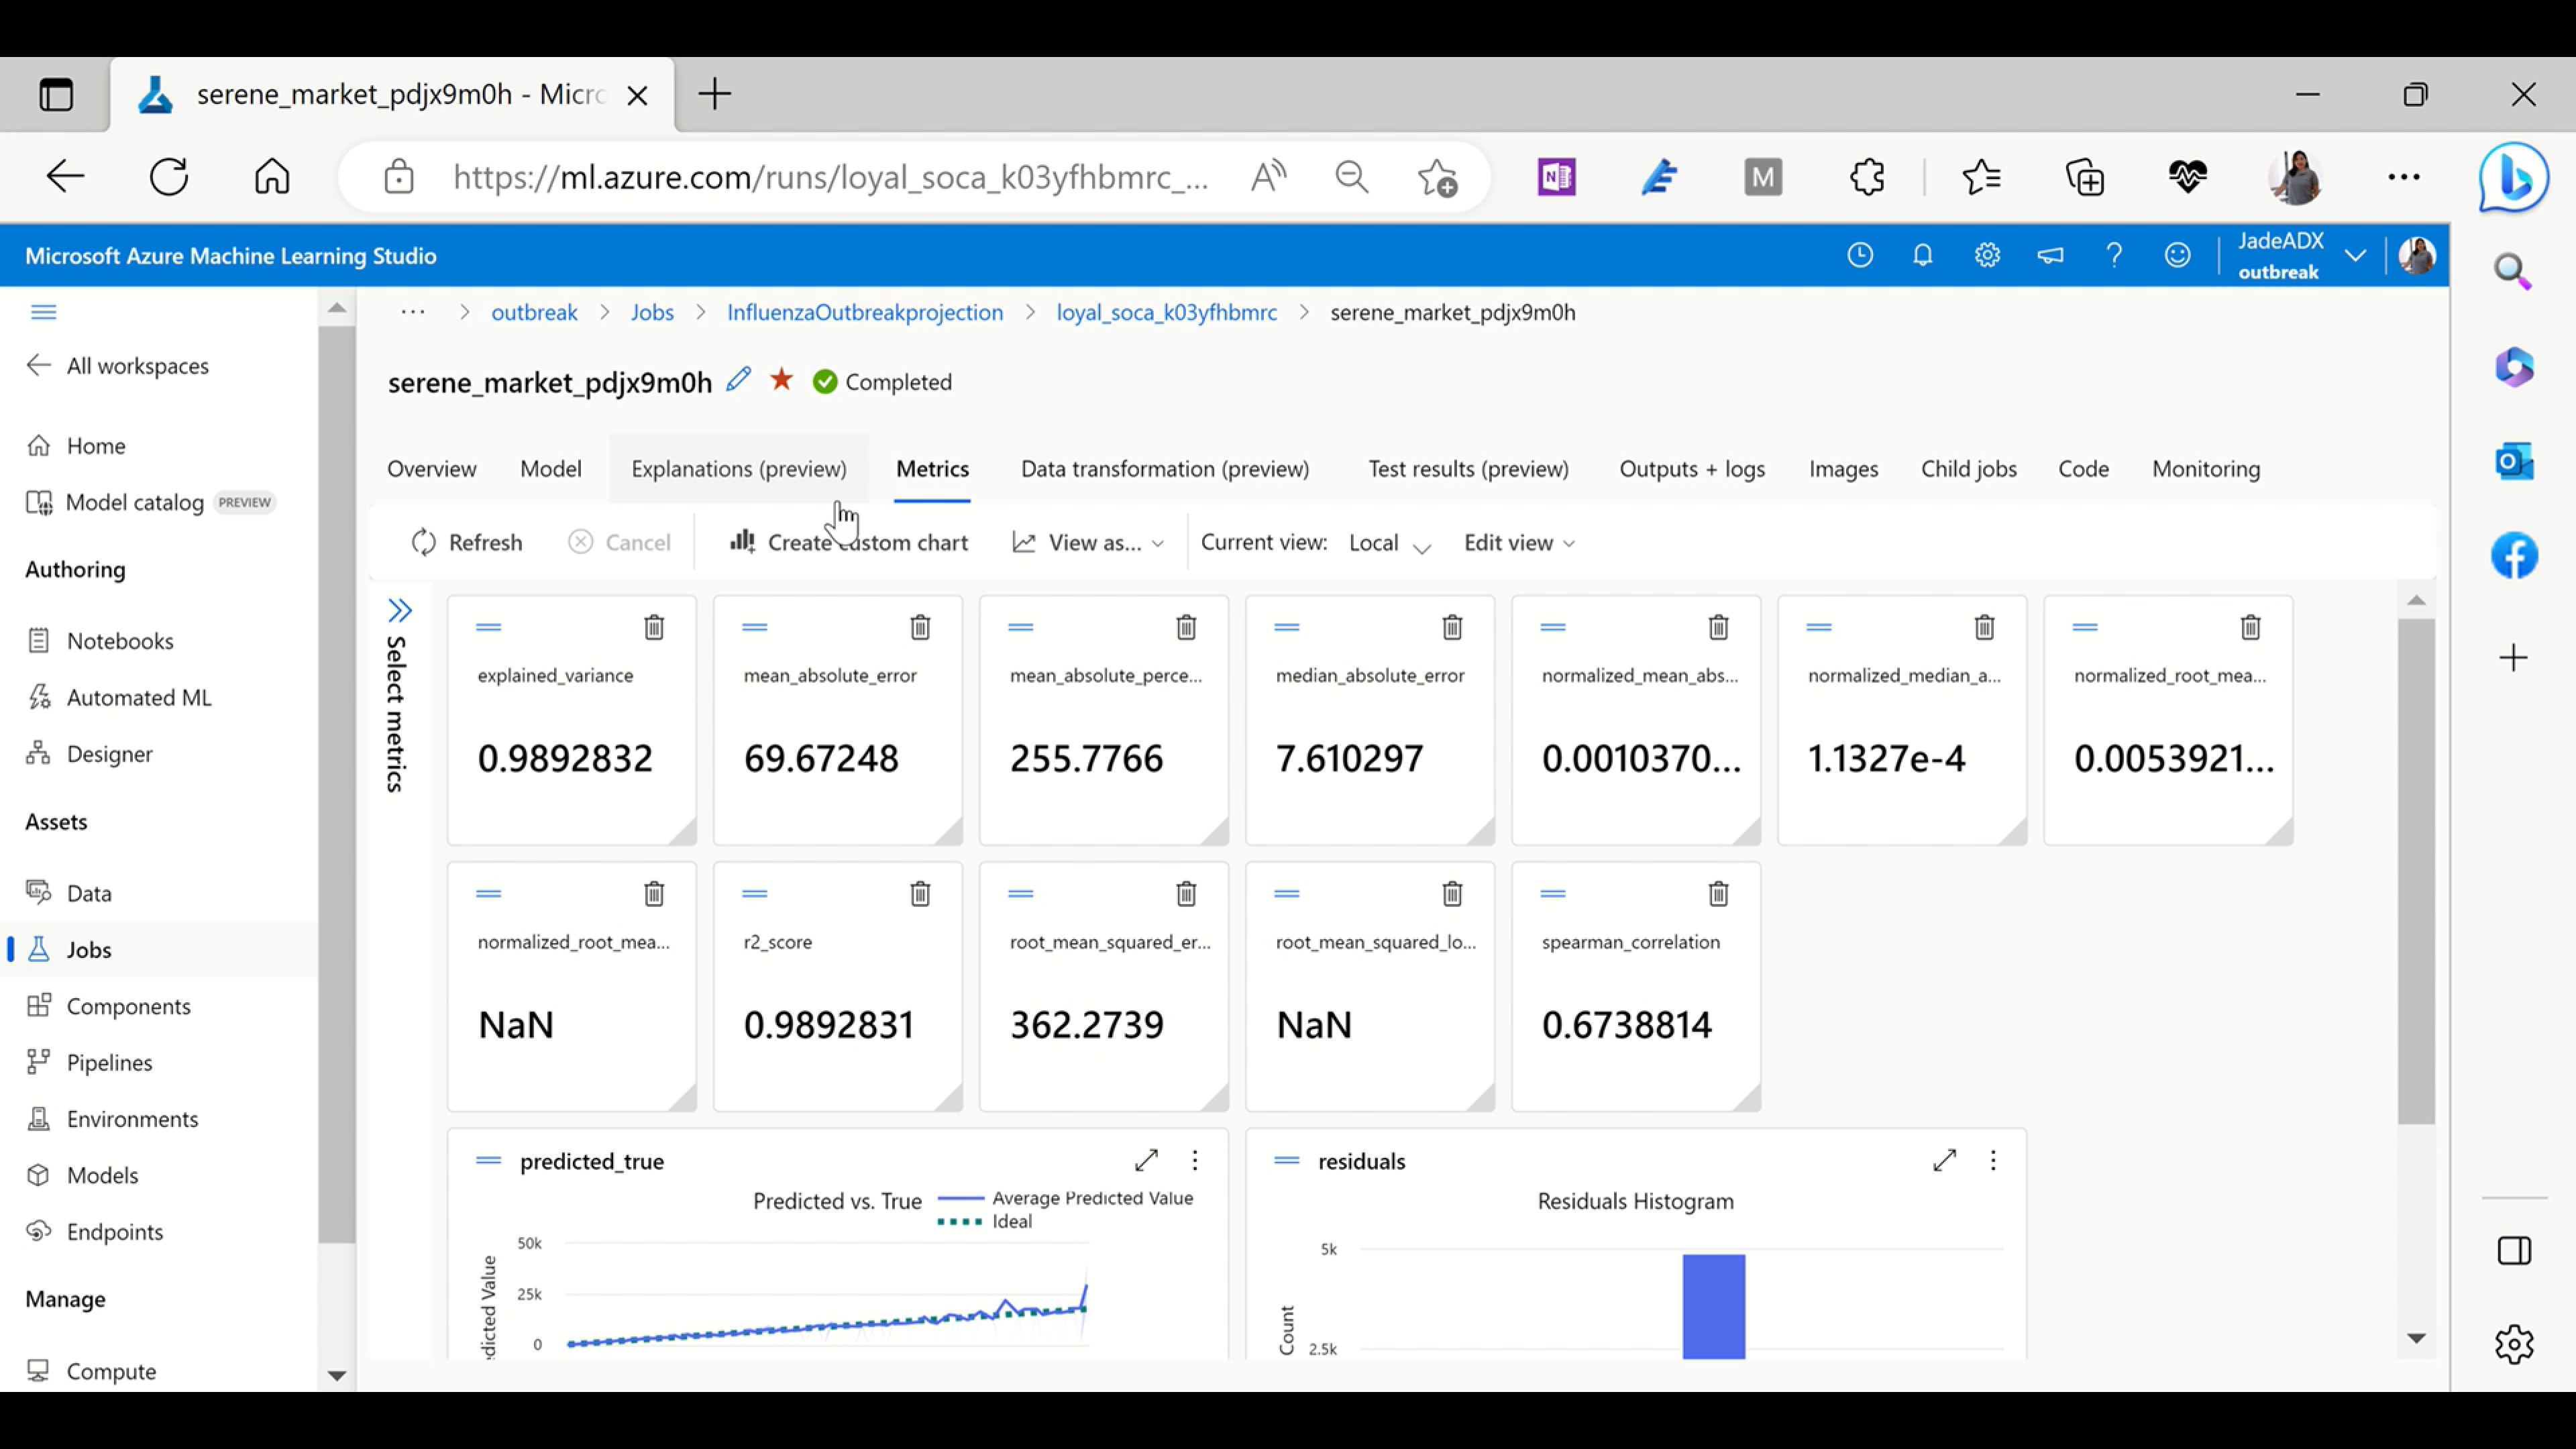Open the residuals chart more options menu
This screenshot has height=1449, width=2576.
point(1993,1160)
